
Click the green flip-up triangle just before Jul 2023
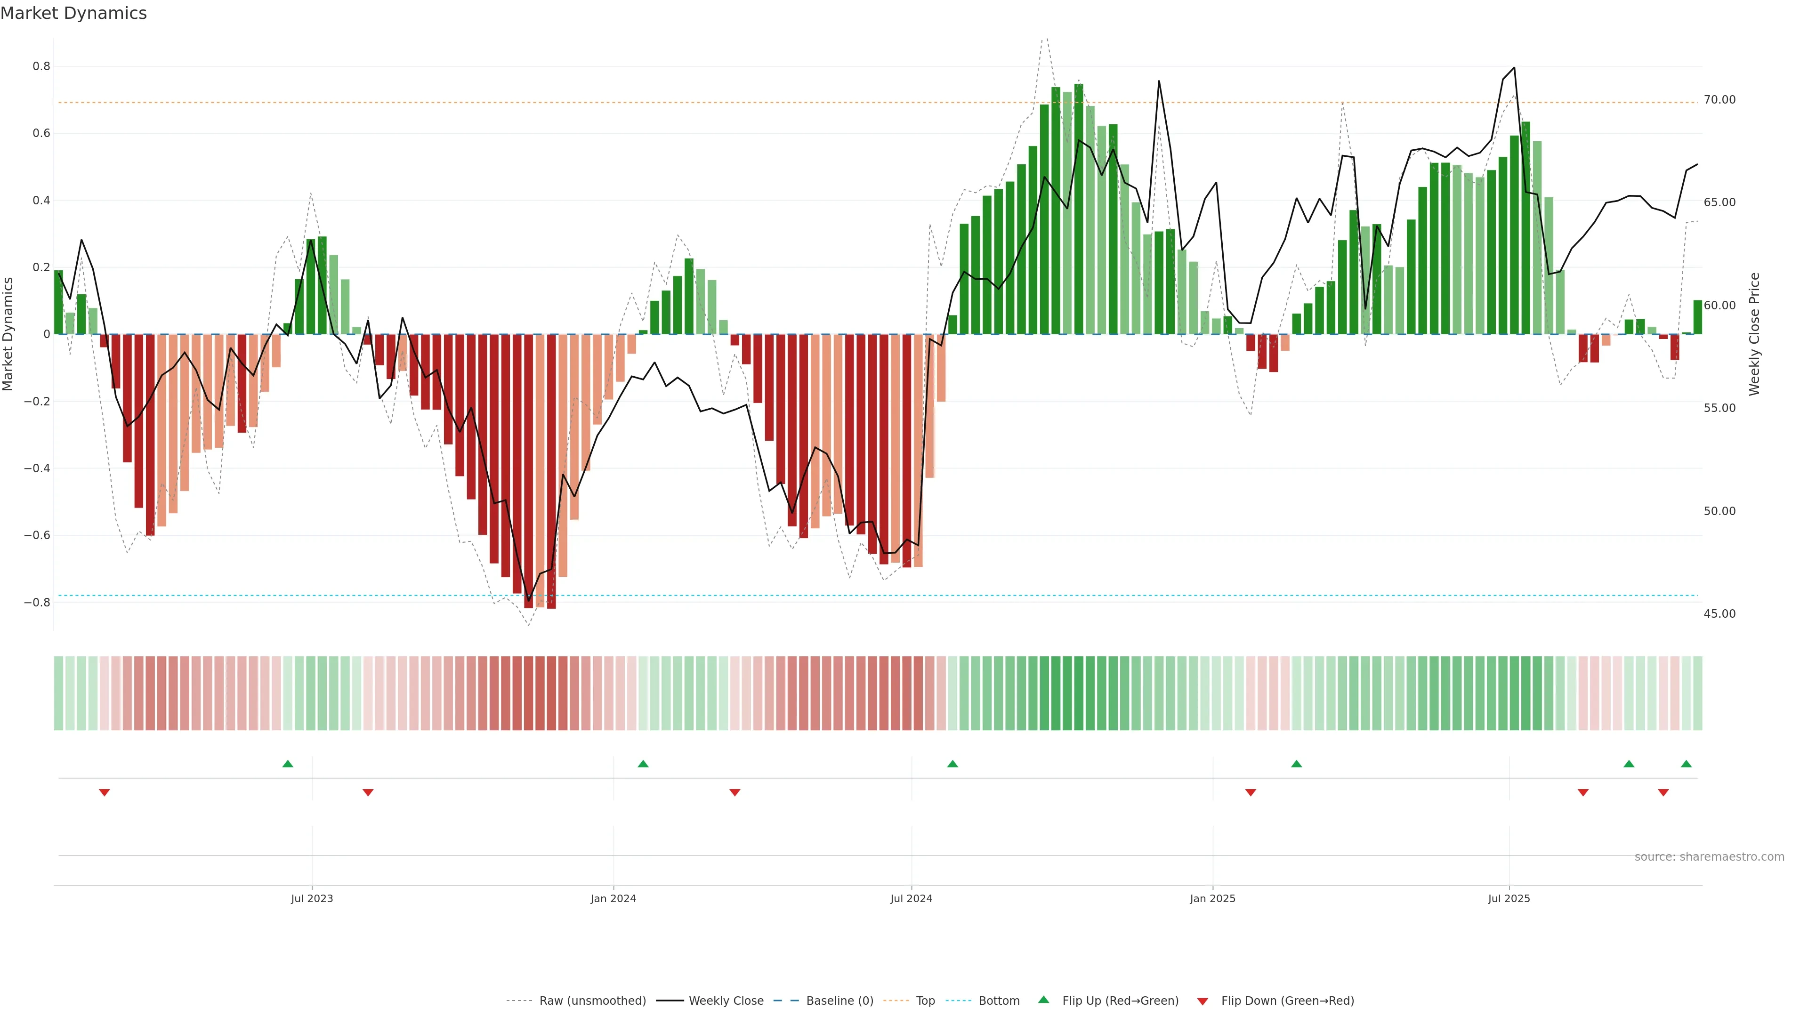click(x=288, y=764)
